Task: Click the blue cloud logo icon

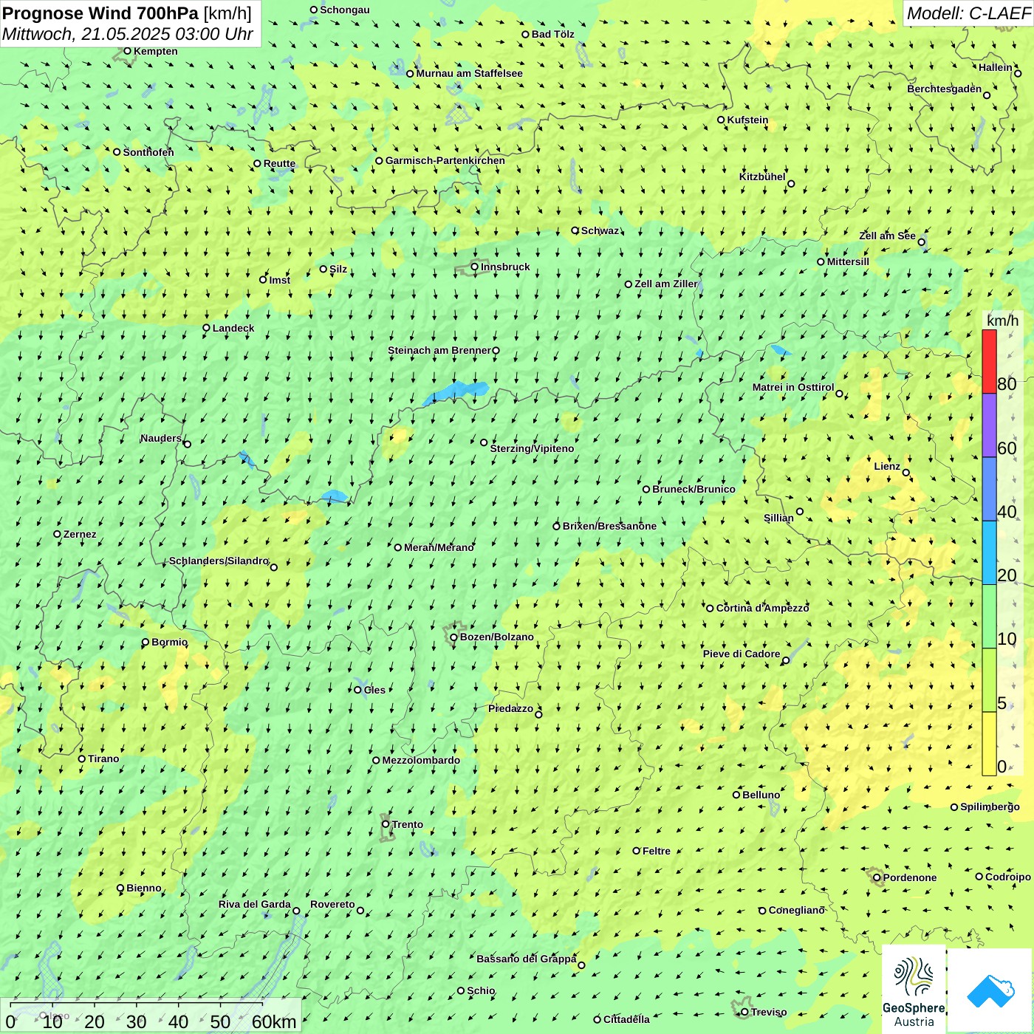Action: coord(990,991)
